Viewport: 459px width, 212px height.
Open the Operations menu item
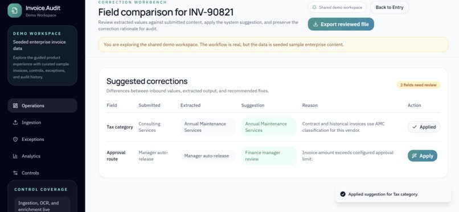43,106
